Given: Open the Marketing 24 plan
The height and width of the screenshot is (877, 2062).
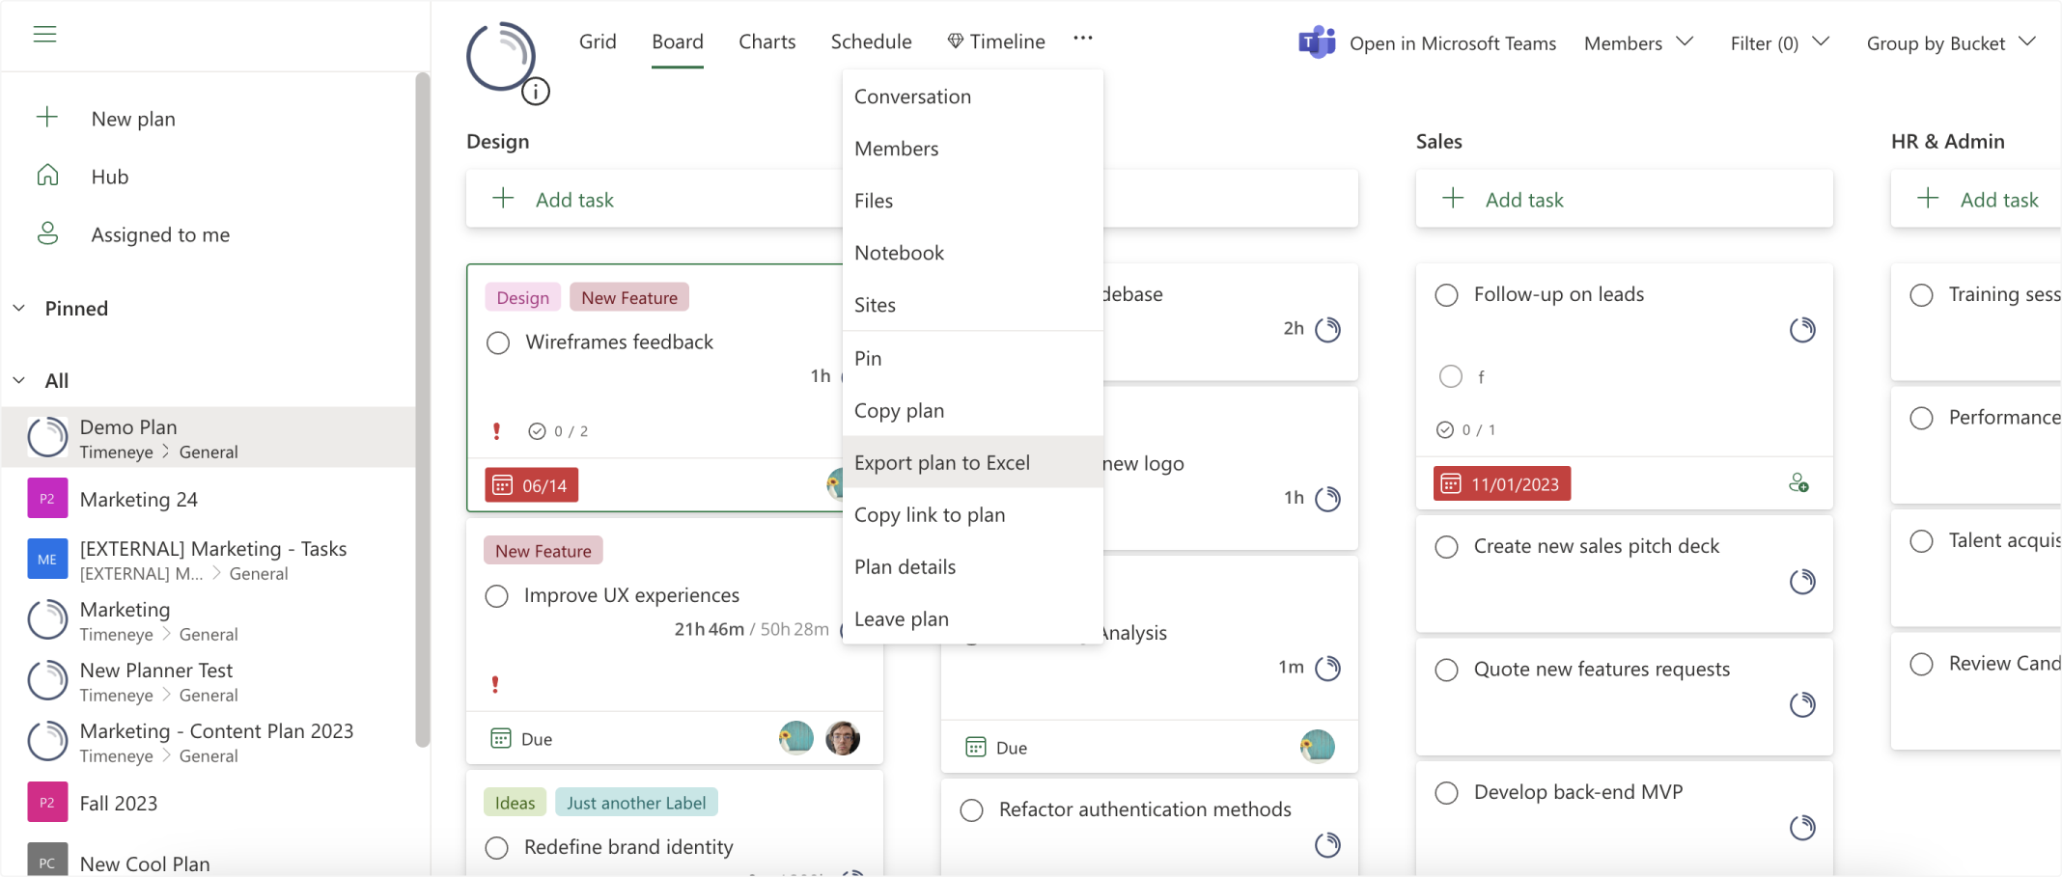Looking at the screenshot, I should pos(139,499).
